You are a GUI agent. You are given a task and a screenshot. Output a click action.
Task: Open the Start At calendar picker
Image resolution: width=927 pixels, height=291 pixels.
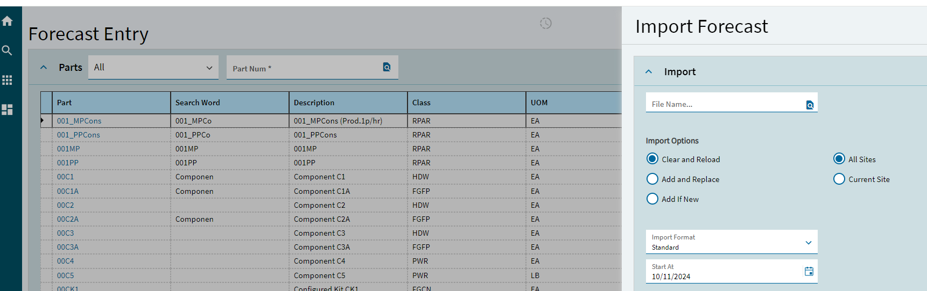pyautogui.click(x=809, y=271)
